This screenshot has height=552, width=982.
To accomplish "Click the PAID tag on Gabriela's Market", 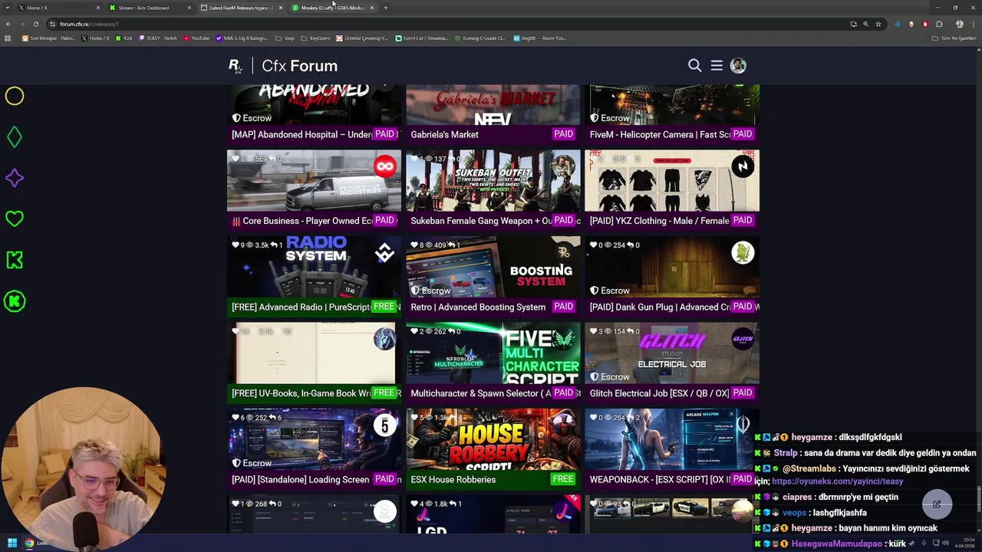I will (563, 134).
